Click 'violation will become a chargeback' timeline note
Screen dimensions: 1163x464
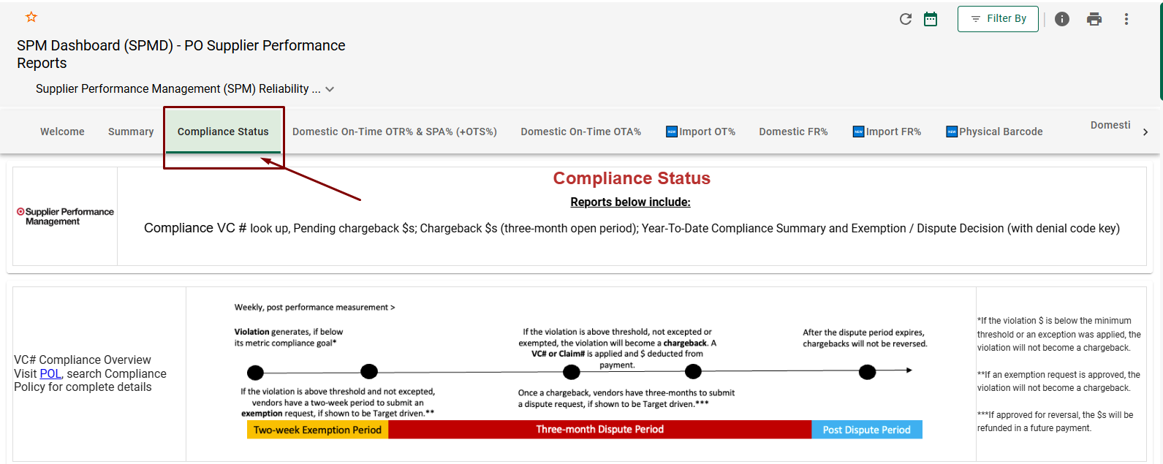coord(617,348)
